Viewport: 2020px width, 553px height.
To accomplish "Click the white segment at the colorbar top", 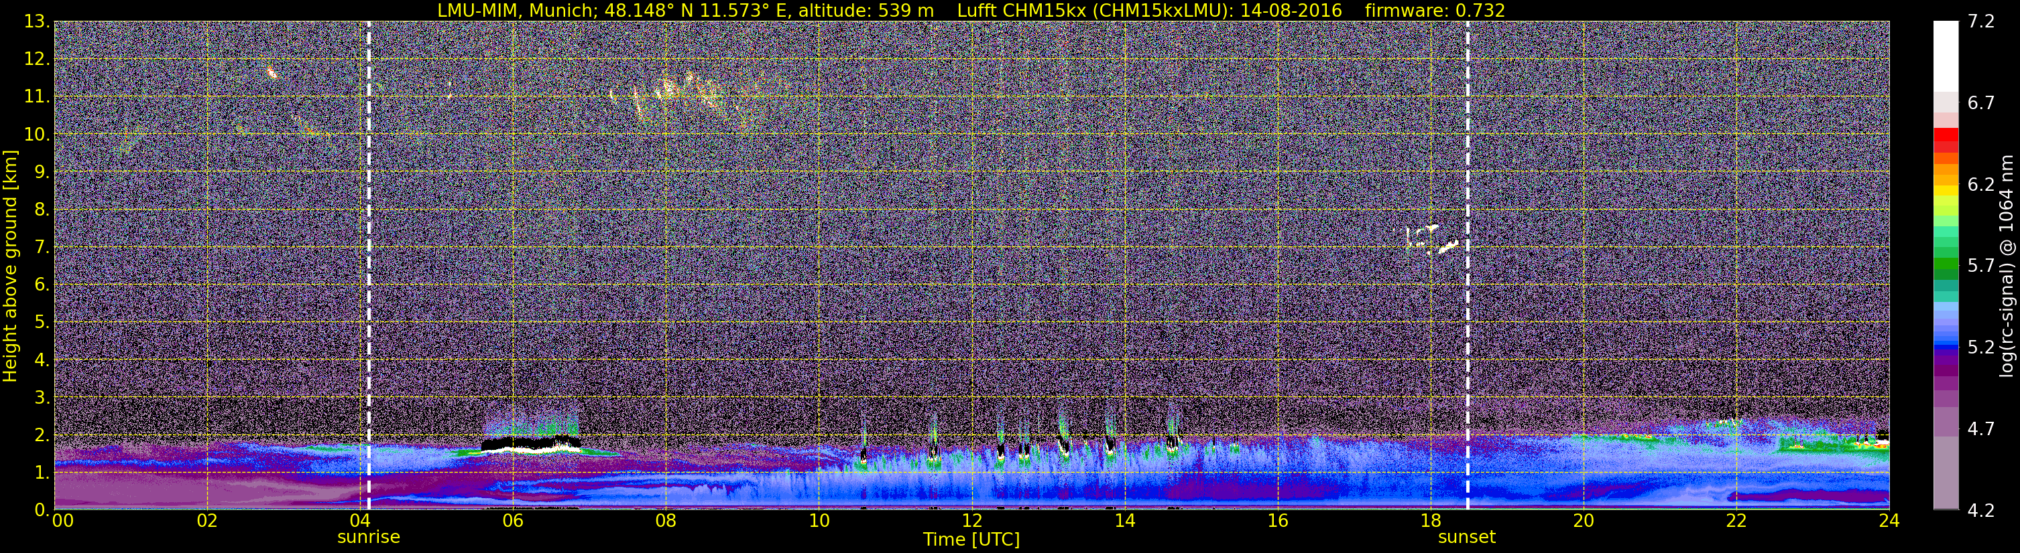I will point(1946,56).
